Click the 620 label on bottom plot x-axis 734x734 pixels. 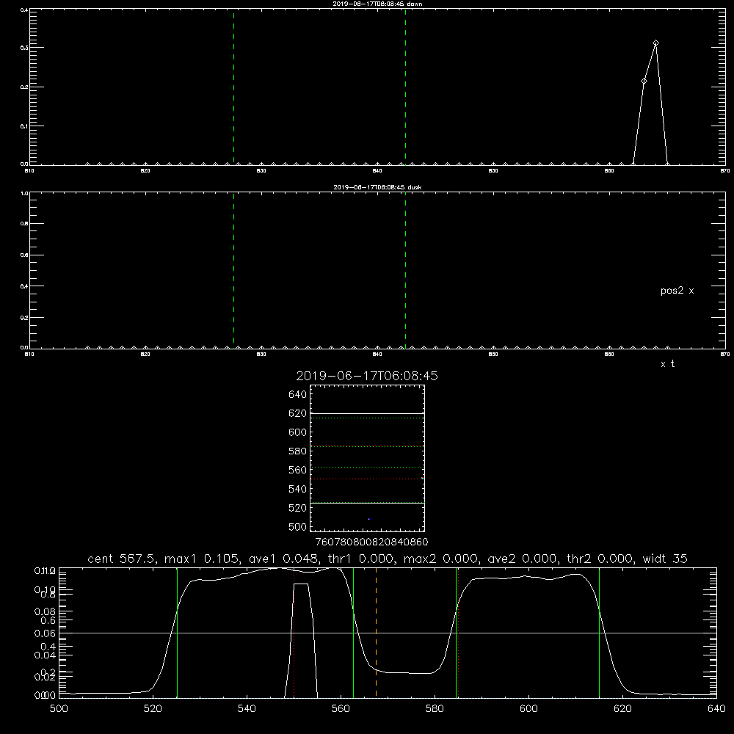pos(622,709)
